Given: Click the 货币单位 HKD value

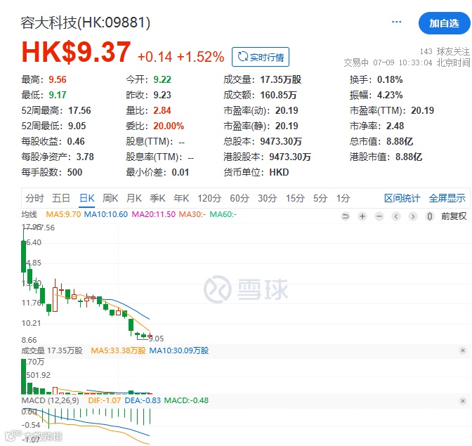Looking at the screenshot, I should click(279, 173).
